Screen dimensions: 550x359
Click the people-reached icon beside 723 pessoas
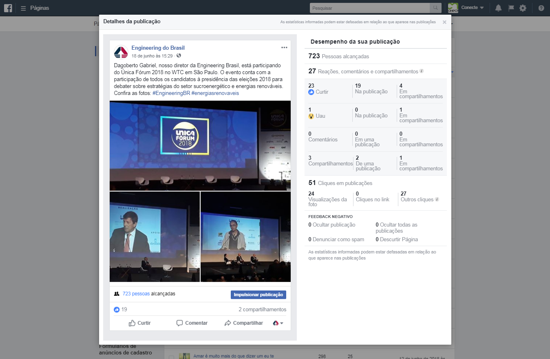pos(117,294)
